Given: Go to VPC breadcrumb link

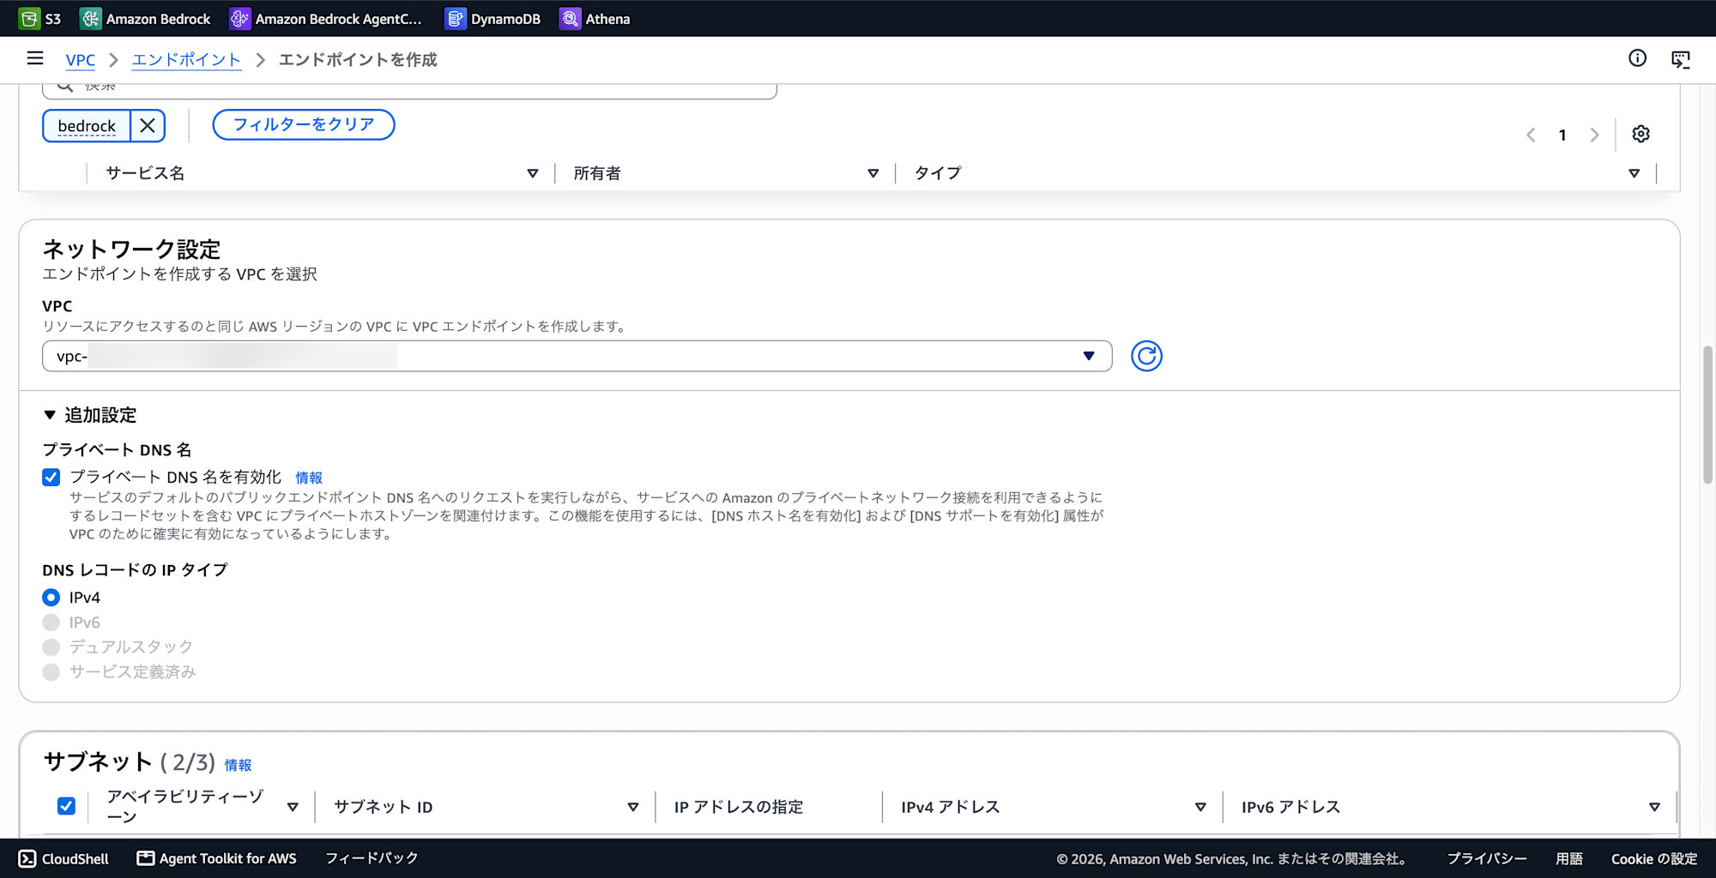Looking at the screenshot, I should pos(81,59).
